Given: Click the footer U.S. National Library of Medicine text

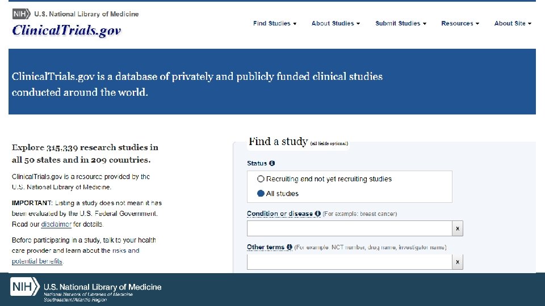Looking at the screenshot, I should coord(103,287).
